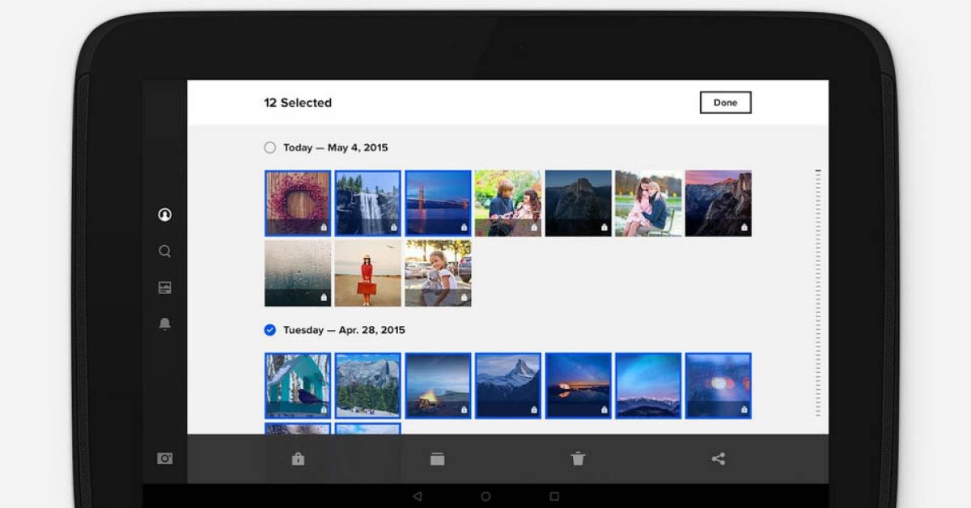Deselect the Matterhorn mountain peak photo

pos(508,386)
